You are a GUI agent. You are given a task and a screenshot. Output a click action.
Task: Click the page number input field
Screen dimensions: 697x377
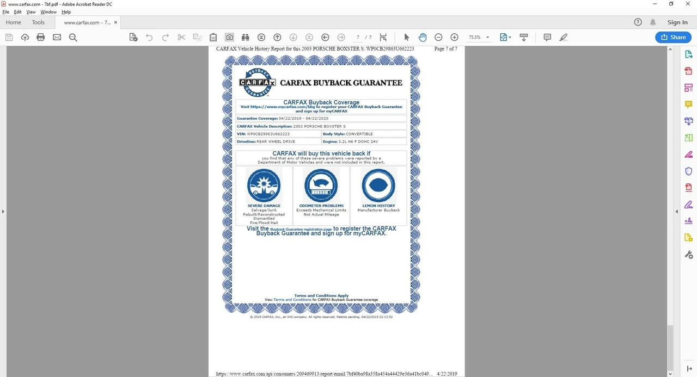tap(358, 37)
